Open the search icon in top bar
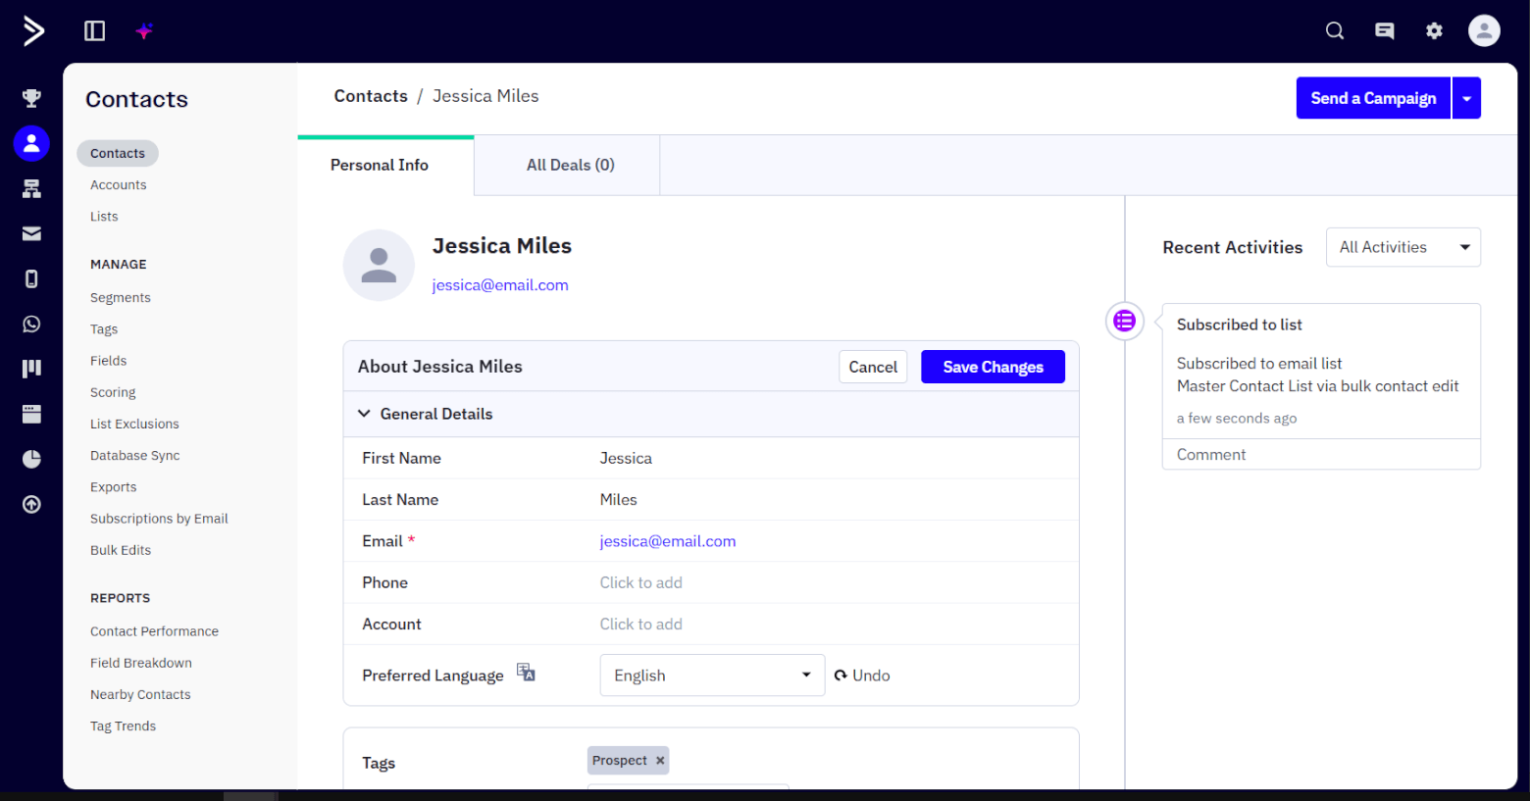This screenshot has height=801, width=1530. [x=1334, y=31]
